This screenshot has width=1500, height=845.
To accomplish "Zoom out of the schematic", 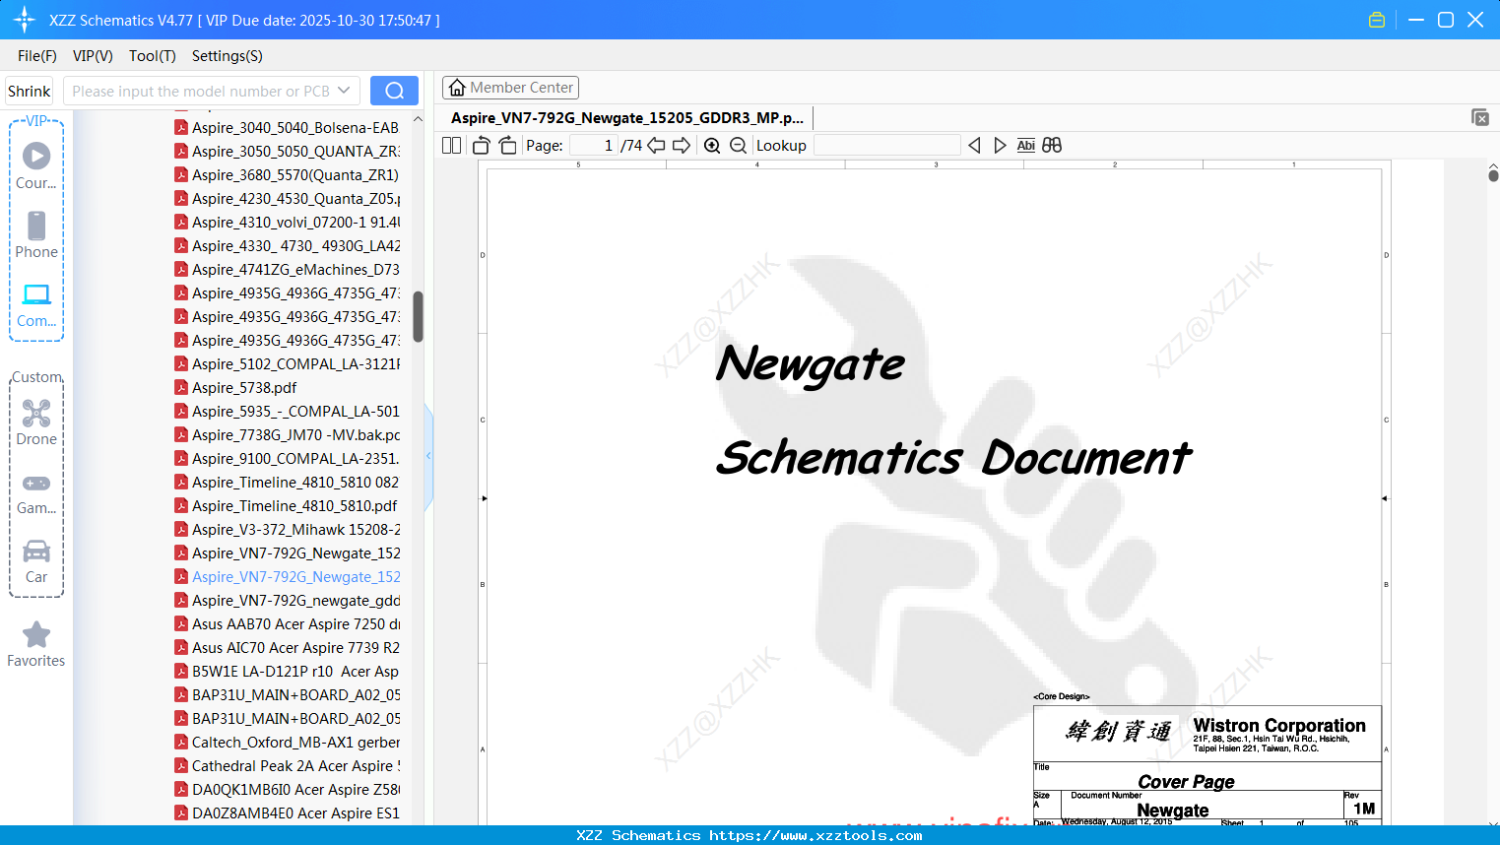I will [x=739, y=146].
